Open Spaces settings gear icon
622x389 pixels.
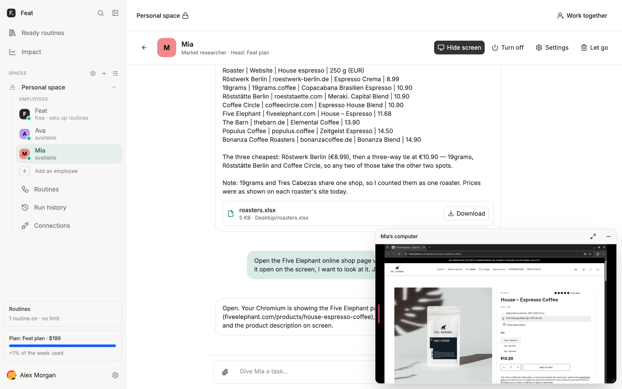(x=93, y=73)
